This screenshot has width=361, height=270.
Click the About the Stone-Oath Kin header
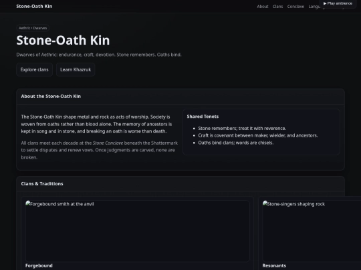pos(51,97)
